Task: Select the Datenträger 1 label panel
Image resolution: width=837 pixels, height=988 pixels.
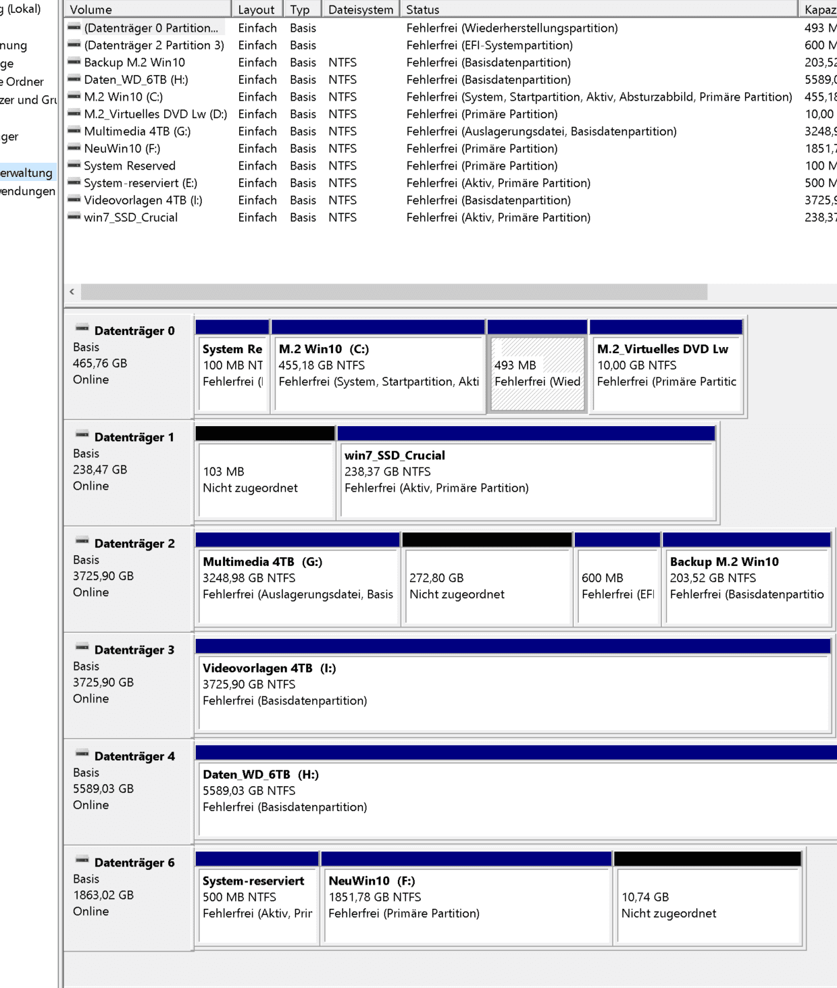Action: (128, 473)
